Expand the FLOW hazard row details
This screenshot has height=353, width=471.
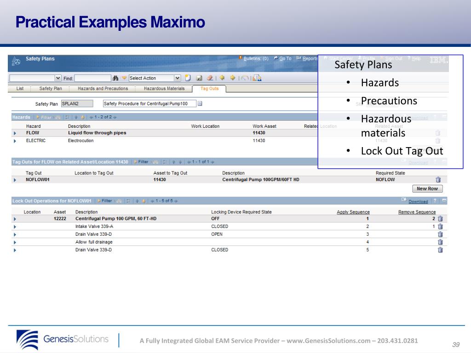point(15,133)
